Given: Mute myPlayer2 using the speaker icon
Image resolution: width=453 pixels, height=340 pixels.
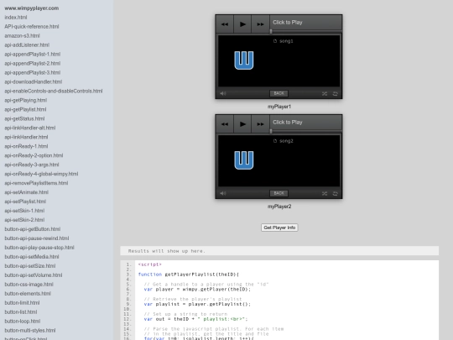Looking at the screenshot, I should click(x=223, y=193).
